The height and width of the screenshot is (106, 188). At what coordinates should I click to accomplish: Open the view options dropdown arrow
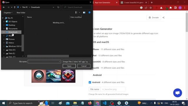[79, 12]
